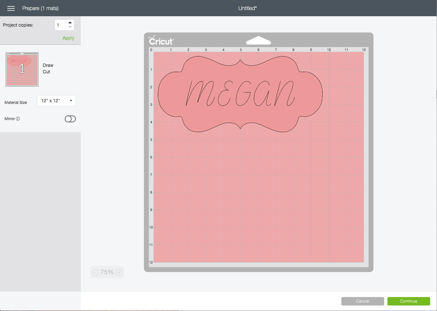Click the white mat hanger tab shape

coord(258,41)
